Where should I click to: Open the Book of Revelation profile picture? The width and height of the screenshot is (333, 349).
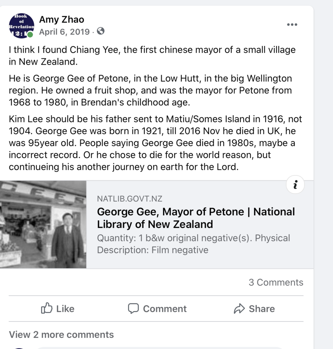21,25
